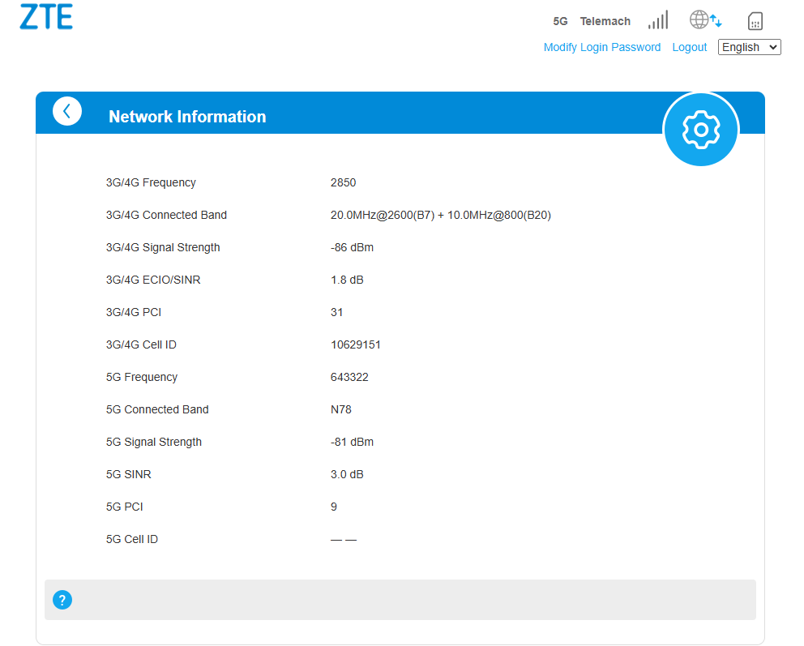
Task: Click the Telemach operator name
Action: [605, 21]
